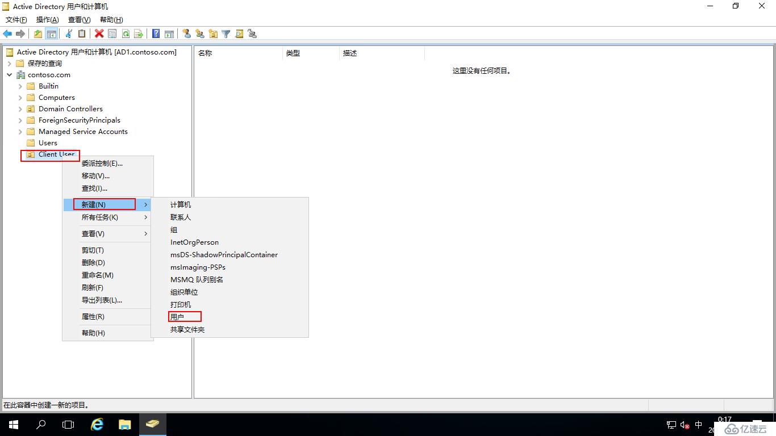
Task: Open the 帮助(H) menu bar item
Action: [111, 20]
